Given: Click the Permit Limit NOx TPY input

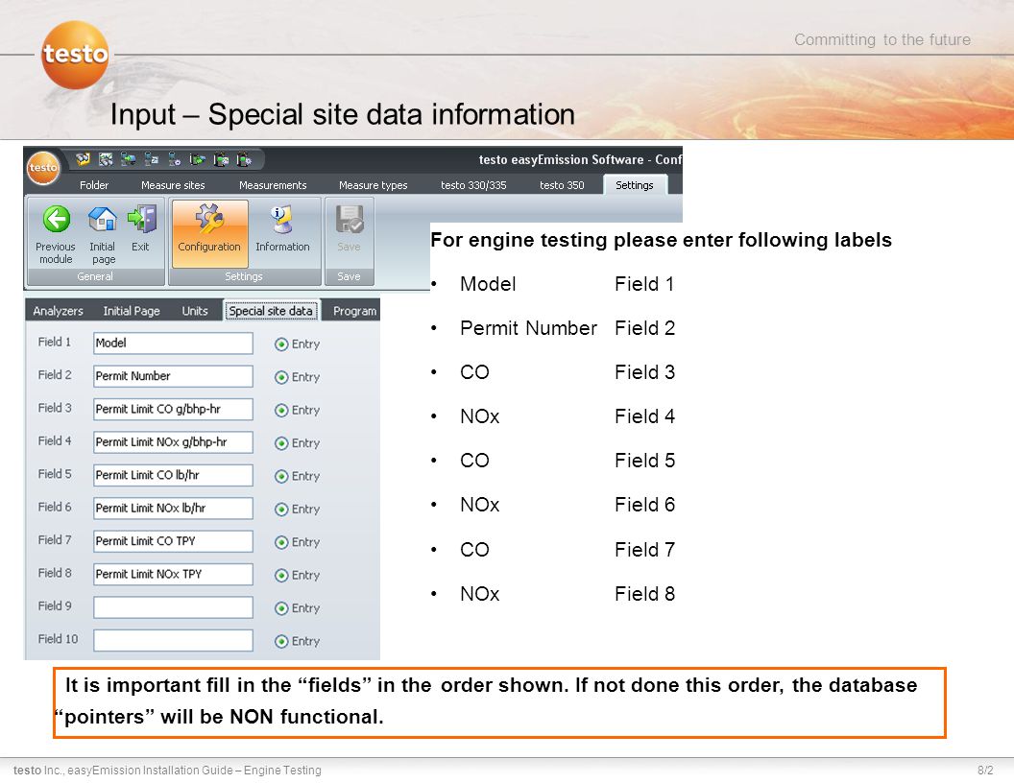Looking at the screenshot, I should tap(173, 574).
